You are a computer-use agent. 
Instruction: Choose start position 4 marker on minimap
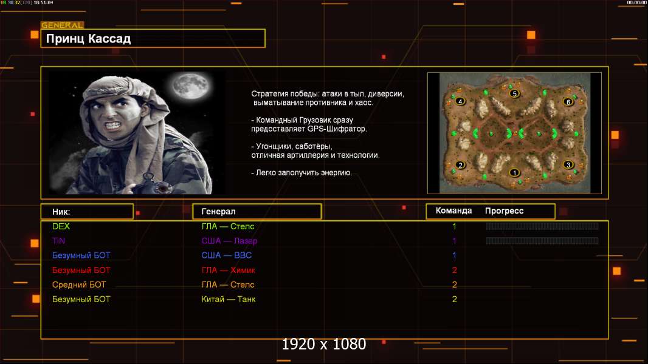461,101
